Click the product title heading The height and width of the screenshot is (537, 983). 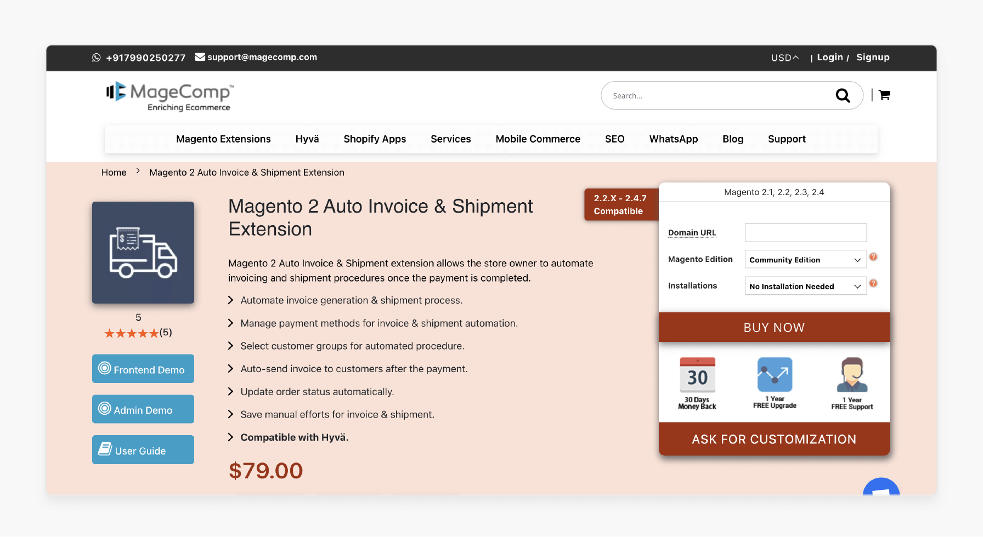381,218
